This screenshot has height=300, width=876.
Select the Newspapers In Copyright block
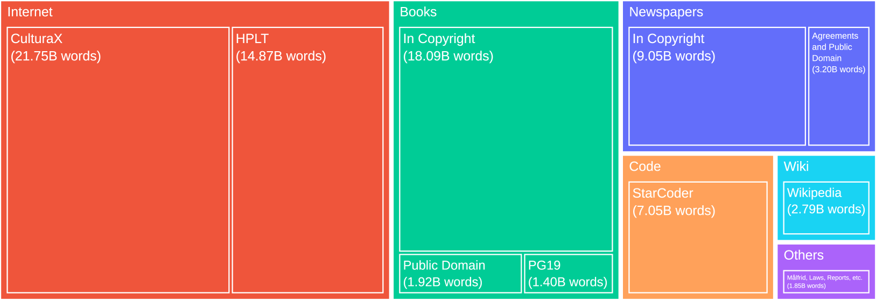717,97
